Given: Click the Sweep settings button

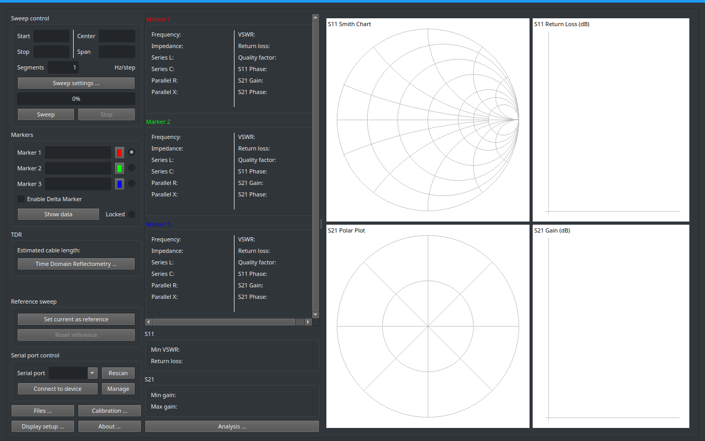Looking at the screenshot, I should click(x=76, y=83).
